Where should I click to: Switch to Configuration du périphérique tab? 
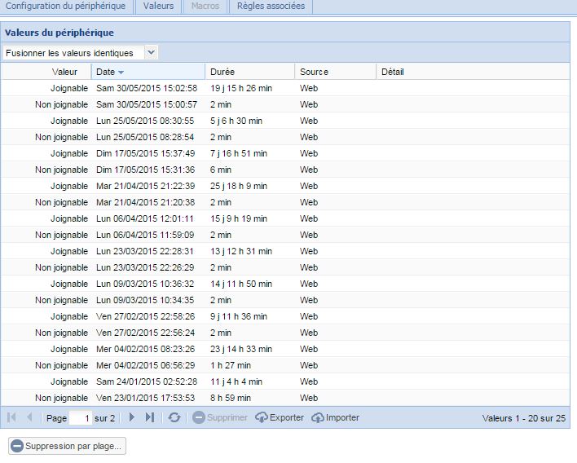65,6
